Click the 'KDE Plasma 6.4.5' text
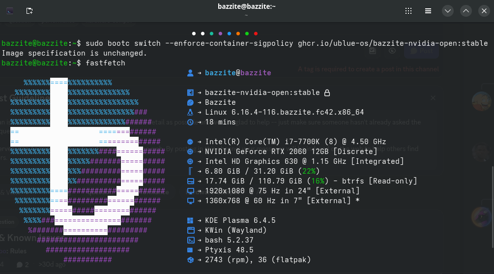 [x=240, y=220]
